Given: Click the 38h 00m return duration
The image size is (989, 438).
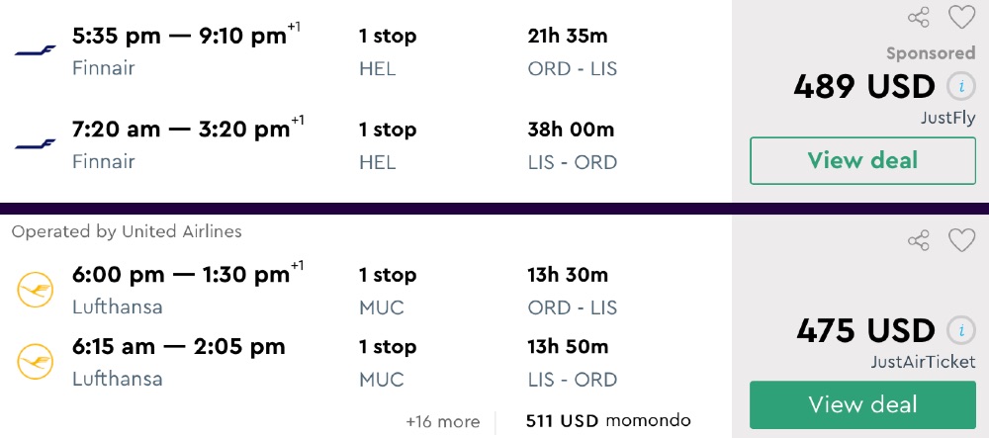Looking at the screenshot, I should pos(571,130).
